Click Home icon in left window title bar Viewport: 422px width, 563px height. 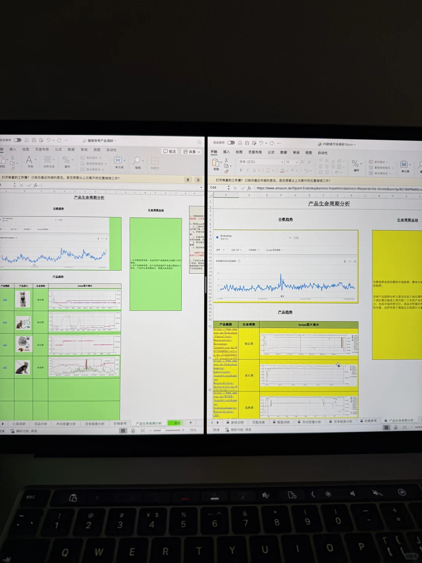pos(27,140)
